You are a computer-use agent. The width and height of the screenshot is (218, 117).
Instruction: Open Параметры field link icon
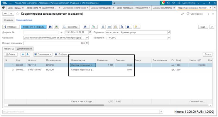tap(169, 32)
